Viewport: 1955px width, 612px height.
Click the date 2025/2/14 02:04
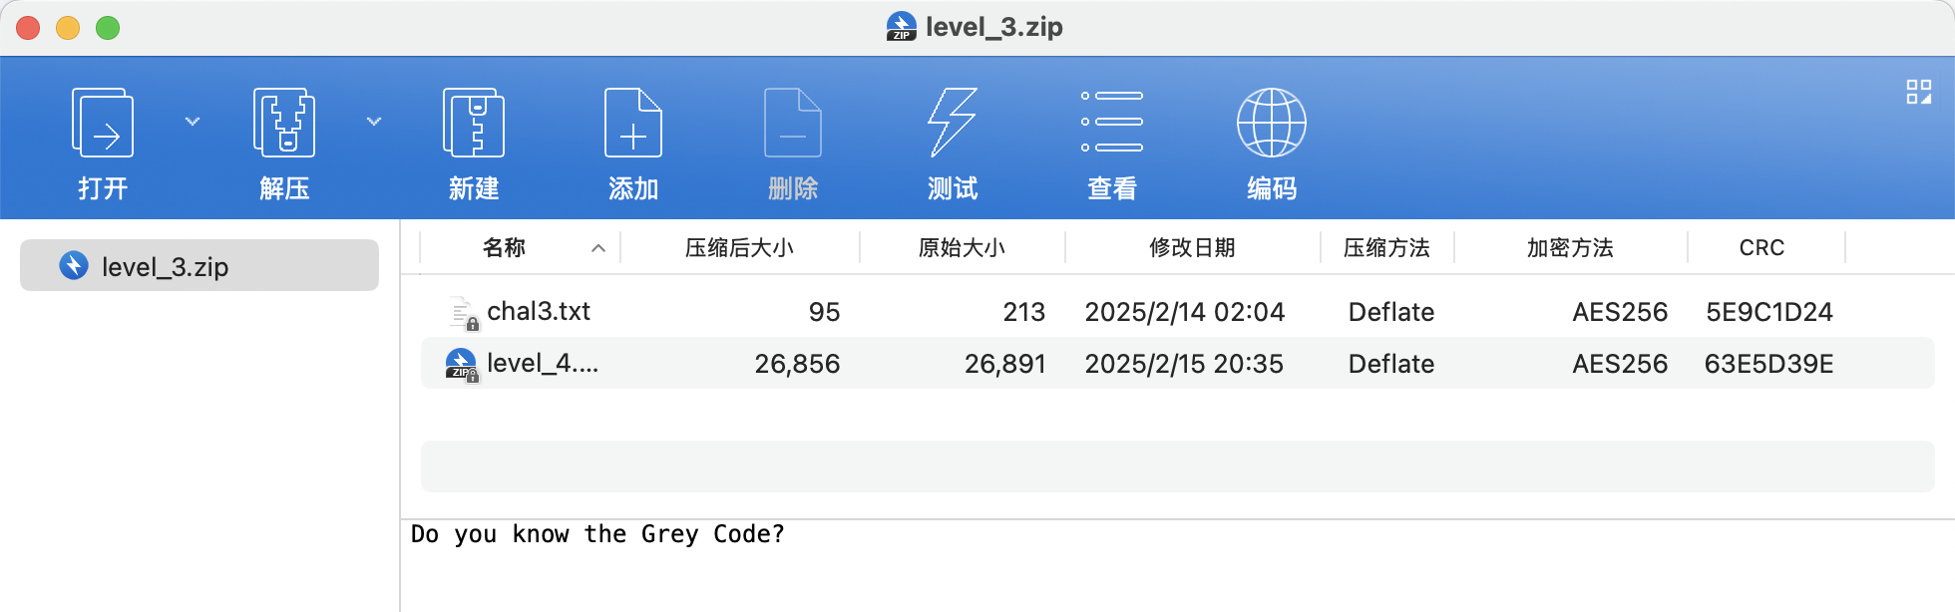pos(1184,312)
